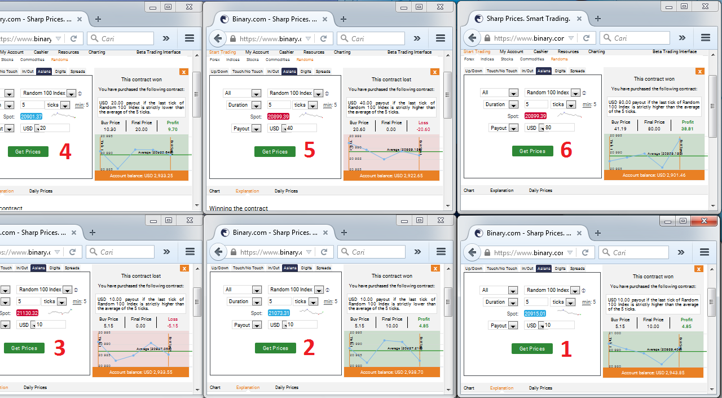Open the Duration dropdown in the spot 20915.01 window
This screenshot has width=722, height=398.
pyautogui.click(x=512, y=302)
